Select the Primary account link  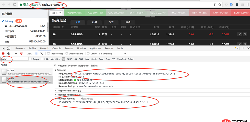(x=9, y=21)
